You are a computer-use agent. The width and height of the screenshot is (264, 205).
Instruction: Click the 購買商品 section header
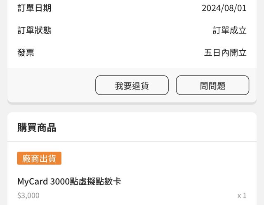pos(37,127)
